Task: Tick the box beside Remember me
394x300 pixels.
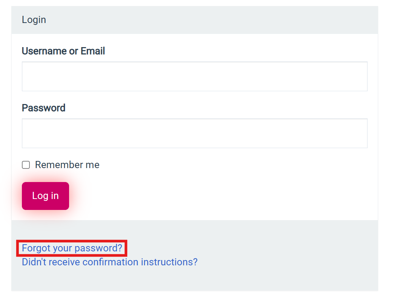Action: [x=26, y=165]
